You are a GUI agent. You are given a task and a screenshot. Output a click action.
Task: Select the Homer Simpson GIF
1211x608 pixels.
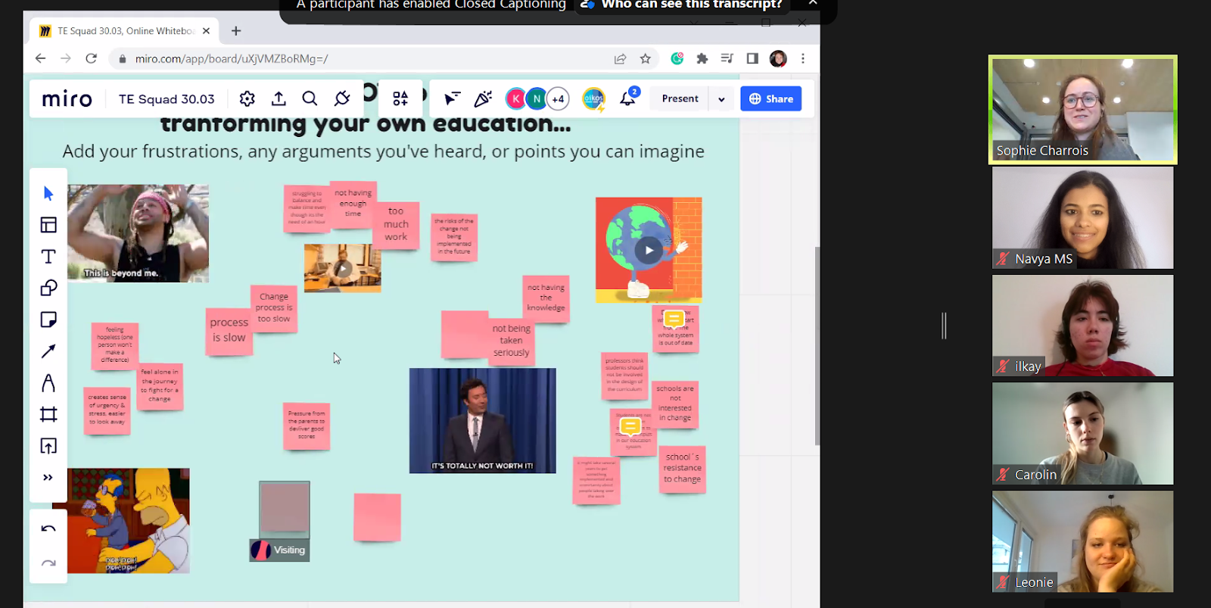click(128, 521)
